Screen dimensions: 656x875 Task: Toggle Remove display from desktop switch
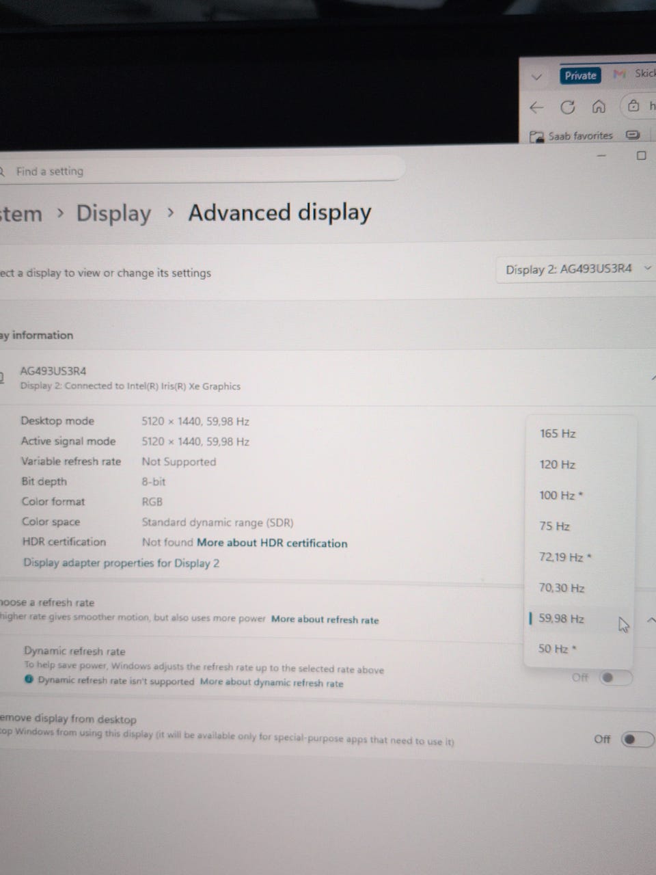pos(637,739)
